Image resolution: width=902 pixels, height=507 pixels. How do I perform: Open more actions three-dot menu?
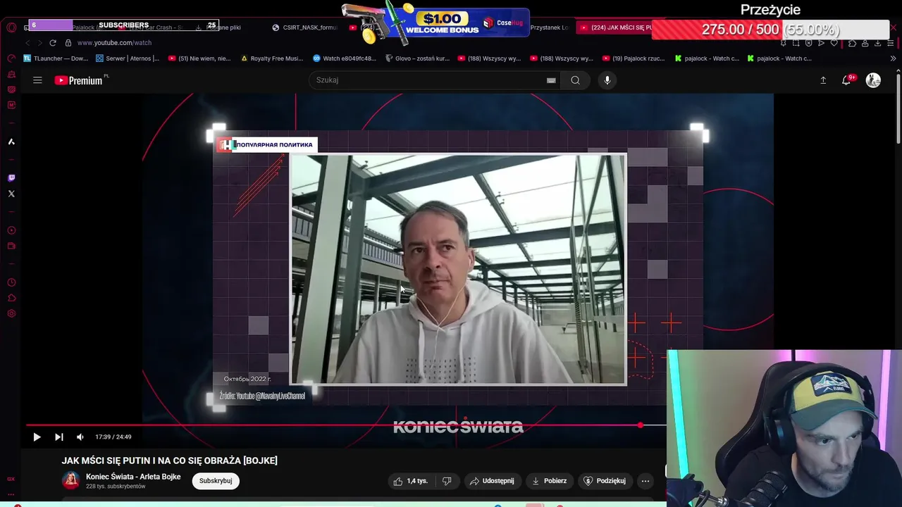(645, 481)
